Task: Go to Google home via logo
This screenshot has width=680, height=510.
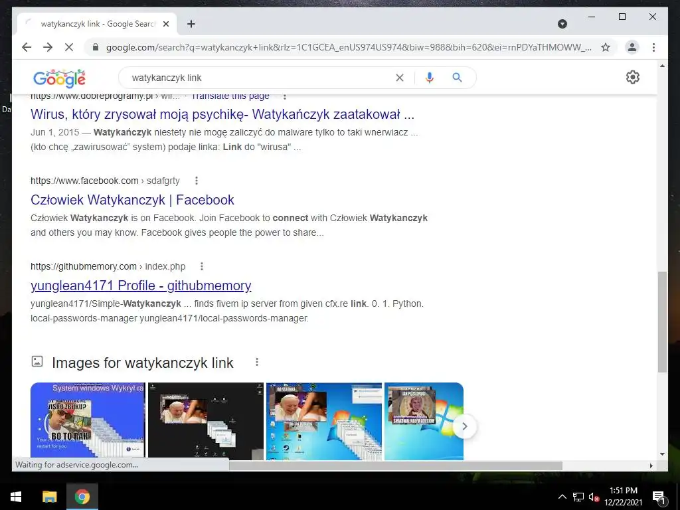Action: click(x=59, y=78)
